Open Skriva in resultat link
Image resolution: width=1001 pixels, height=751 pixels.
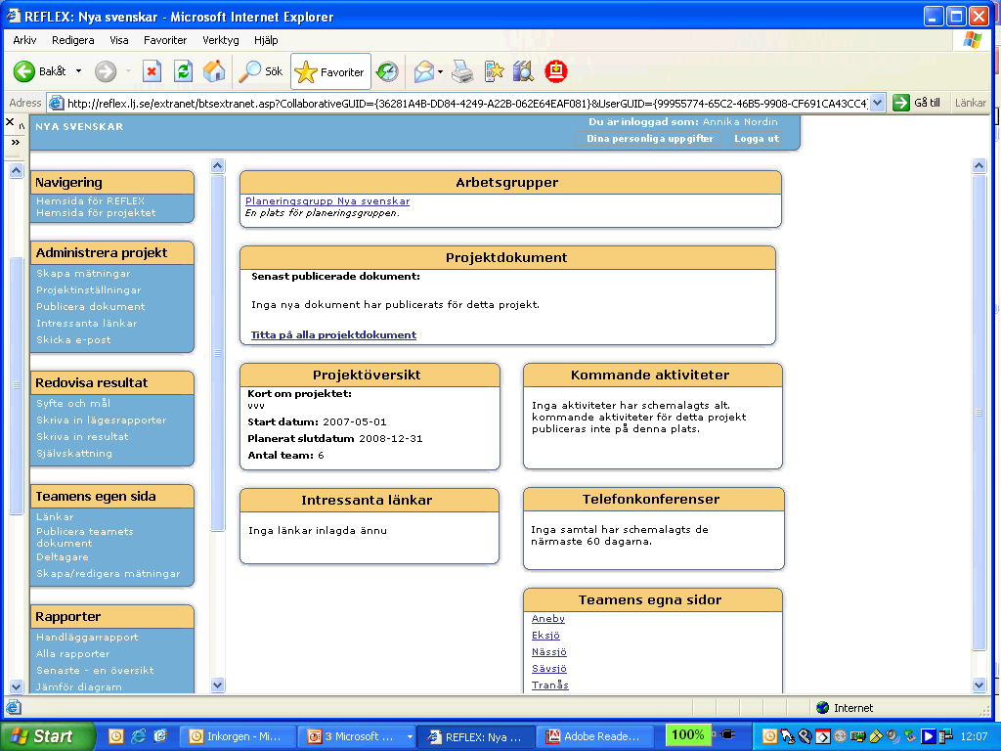(x=82, y=437)
